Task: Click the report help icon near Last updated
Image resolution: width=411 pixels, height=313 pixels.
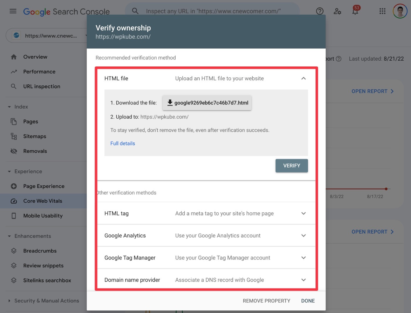Action: [x=338, y=59]
